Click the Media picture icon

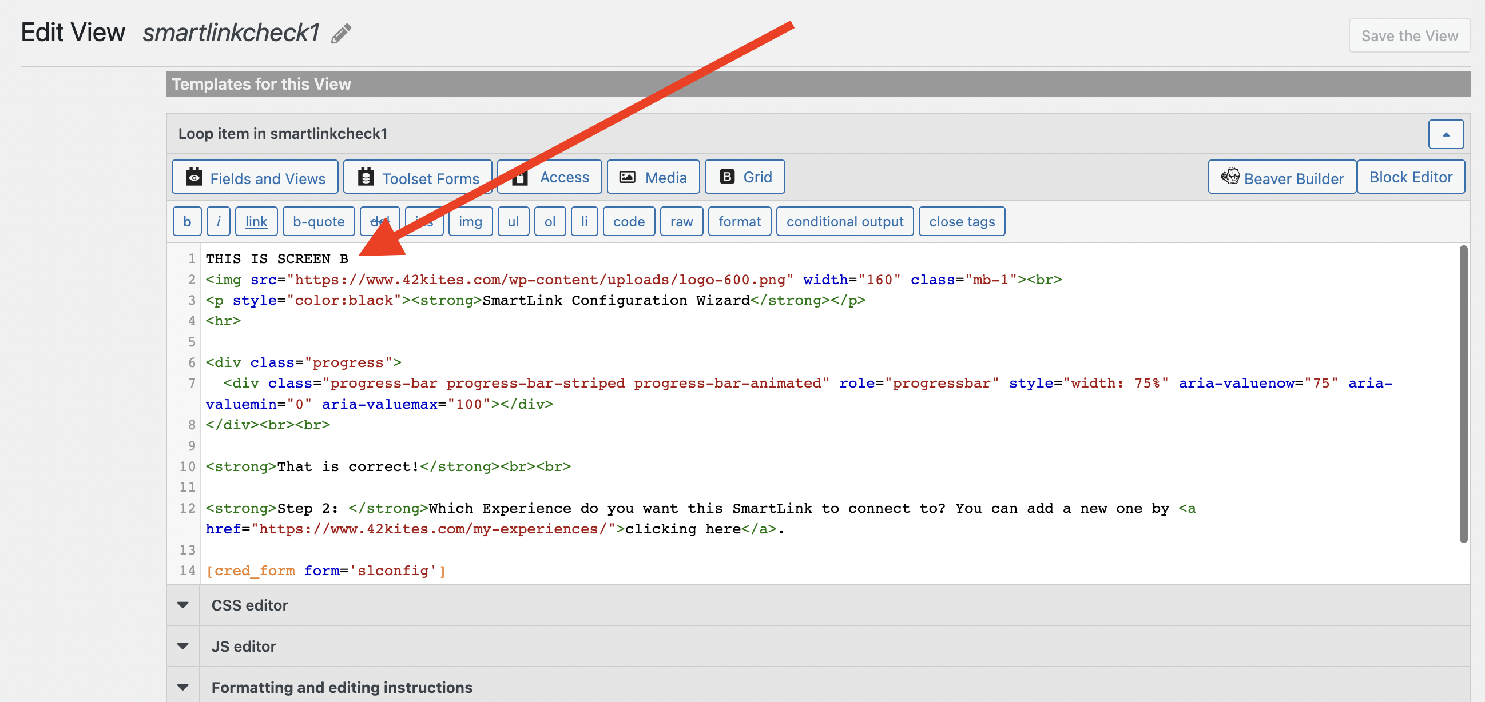pyautogui.click(x=627, y=177)
